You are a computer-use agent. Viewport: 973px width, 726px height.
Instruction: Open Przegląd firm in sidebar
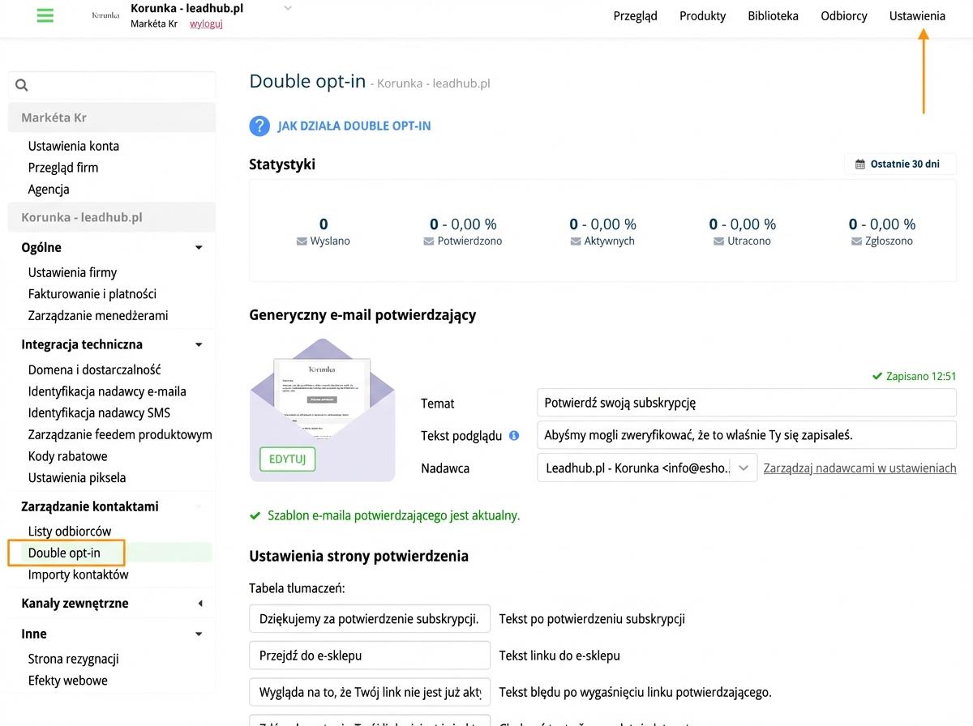click(x=63, y=168)
